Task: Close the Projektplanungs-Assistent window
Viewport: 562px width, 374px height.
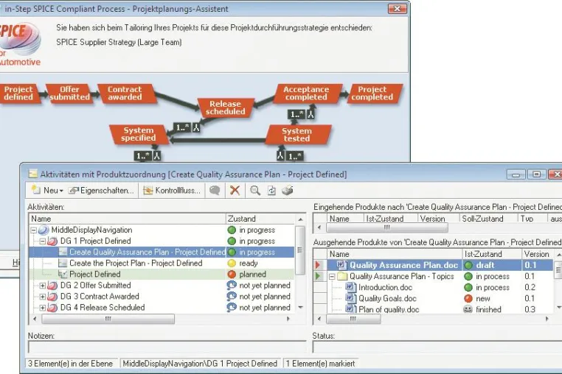Action: pyautogui.click(x=397, y=9)
